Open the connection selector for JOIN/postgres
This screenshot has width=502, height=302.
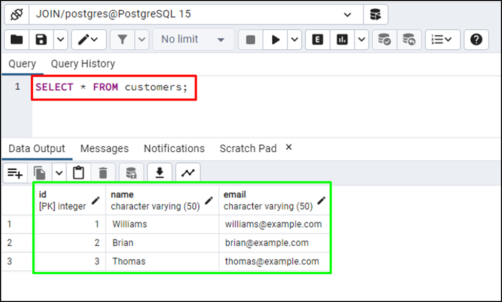[x=348, y=14]
